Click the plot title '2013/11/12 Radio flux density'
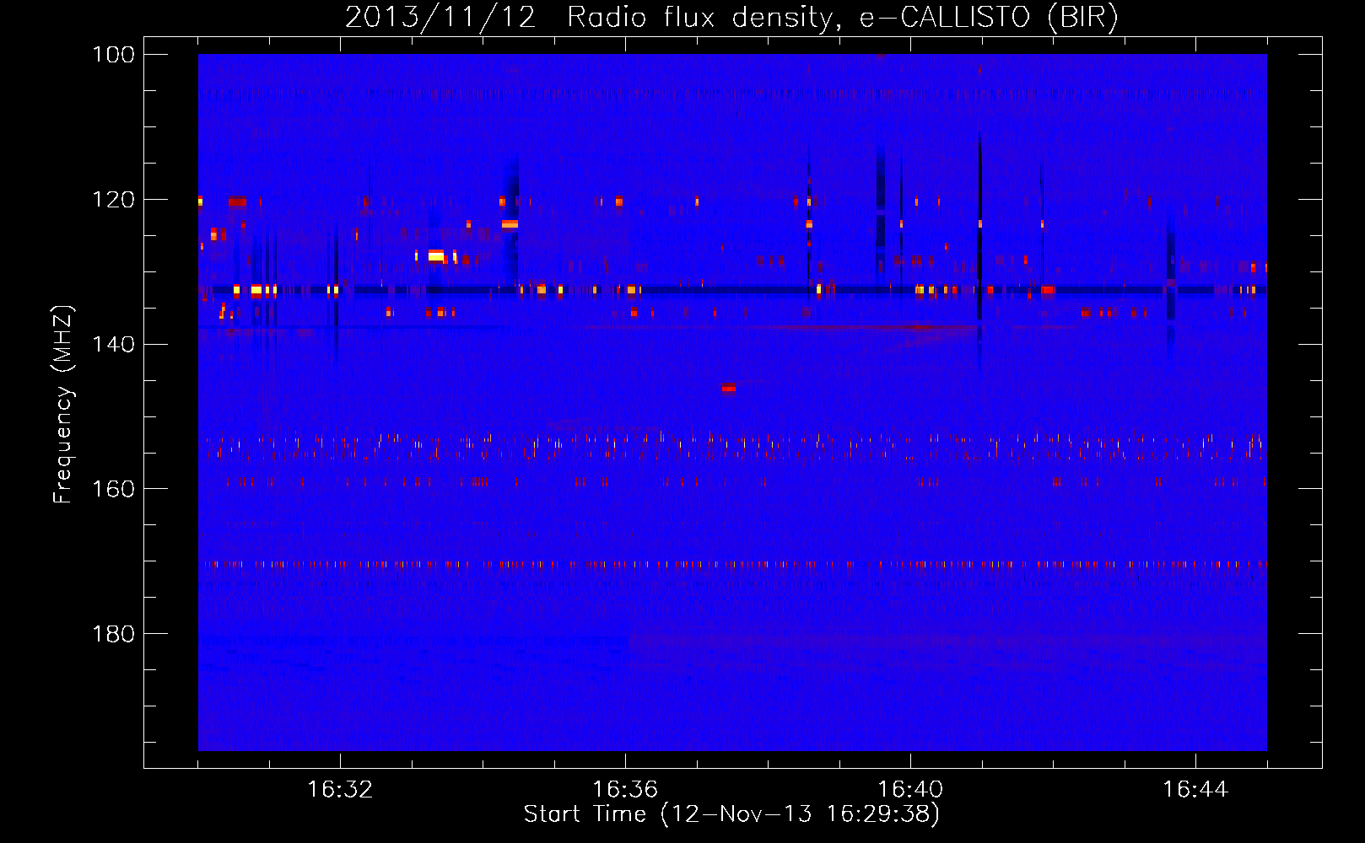 click(731, 17)
